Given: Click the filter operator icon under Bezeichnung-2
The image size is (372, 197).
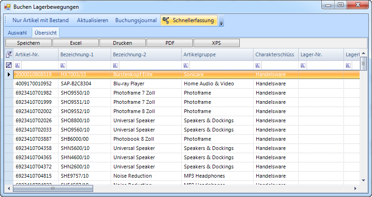Looking at the screenshot, I should click(x=115, y=66).
